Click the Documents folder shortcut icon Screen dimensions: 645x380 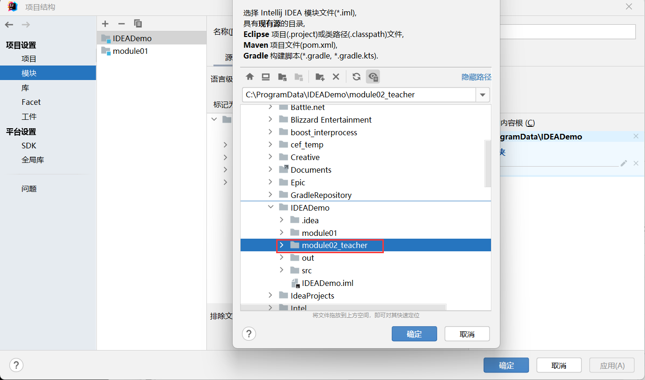[283, 169]
